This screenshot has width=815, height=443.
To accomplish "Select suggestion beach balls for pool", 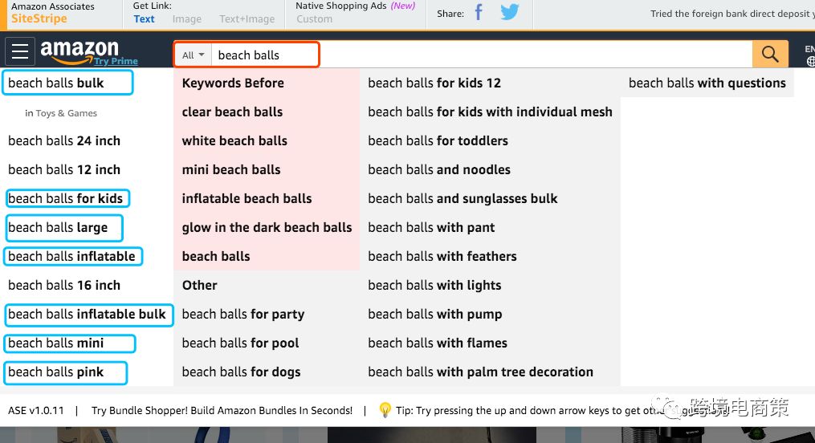I will coord(241,343).
